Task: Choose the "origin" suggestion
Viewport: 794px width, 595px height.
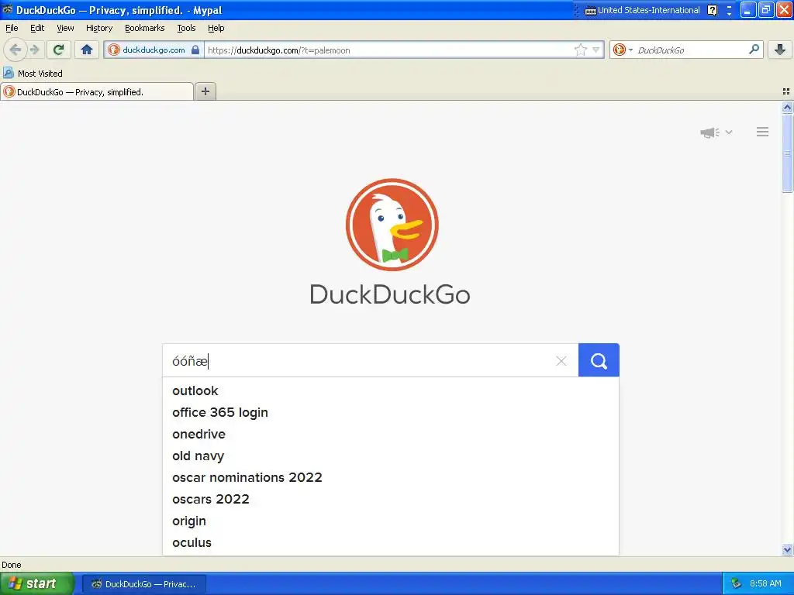Action: tap(391, 521)
